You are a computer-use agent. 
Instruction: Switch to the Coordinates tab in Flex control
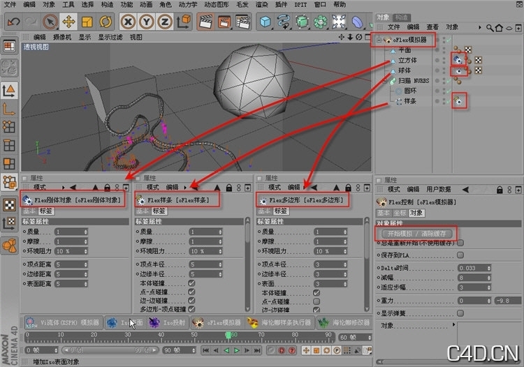(x=400, y=213)
